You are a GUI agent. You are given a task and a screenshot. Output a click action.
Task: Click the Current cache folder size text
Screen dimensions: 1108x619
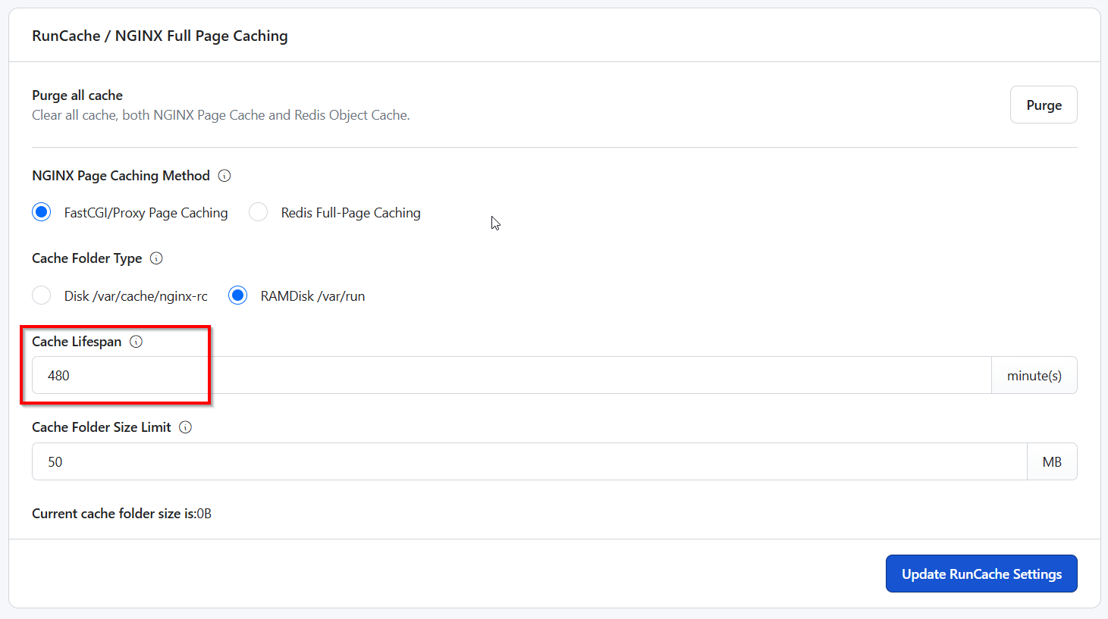(x=121, y=514)
